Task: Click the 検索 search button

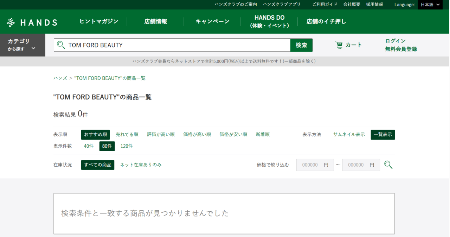Action: [301, 45]
